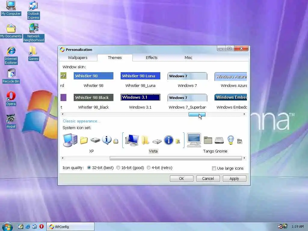308x231 pixels.
Task: Launch Internet Explorer from desktop
Action: (x=11, y=56)
